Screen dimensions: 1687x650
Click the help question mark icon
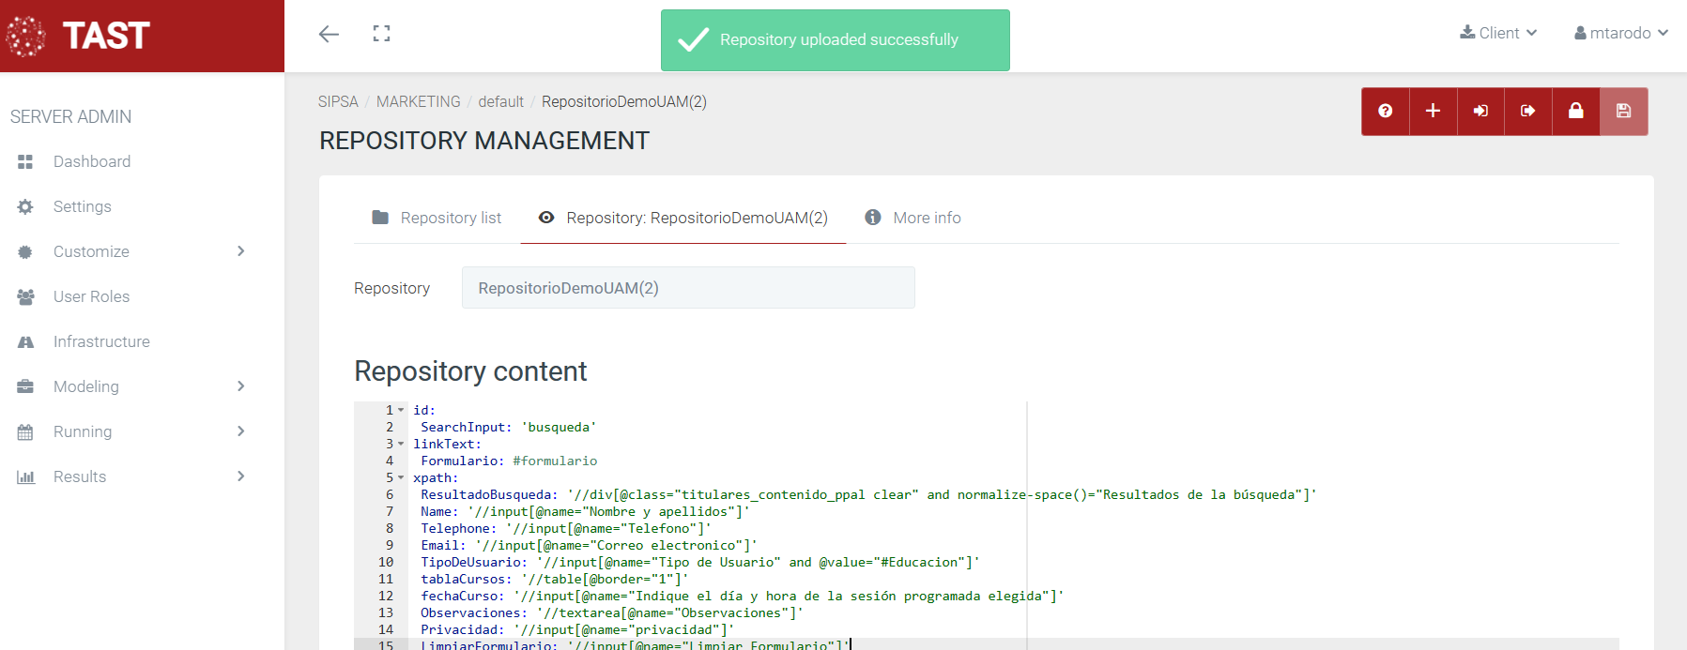coord(1385,111)
